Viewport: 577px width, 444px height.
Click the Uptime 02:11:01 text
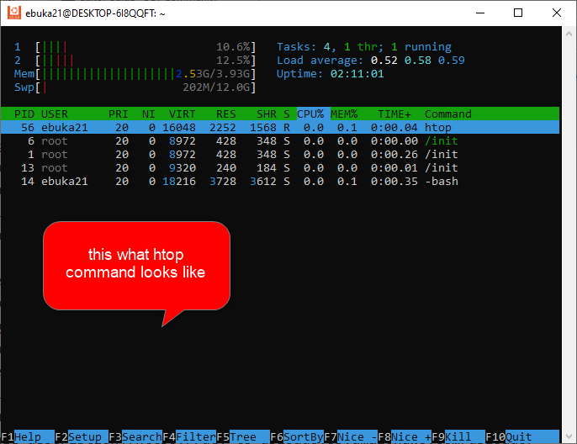click(330, 74)
